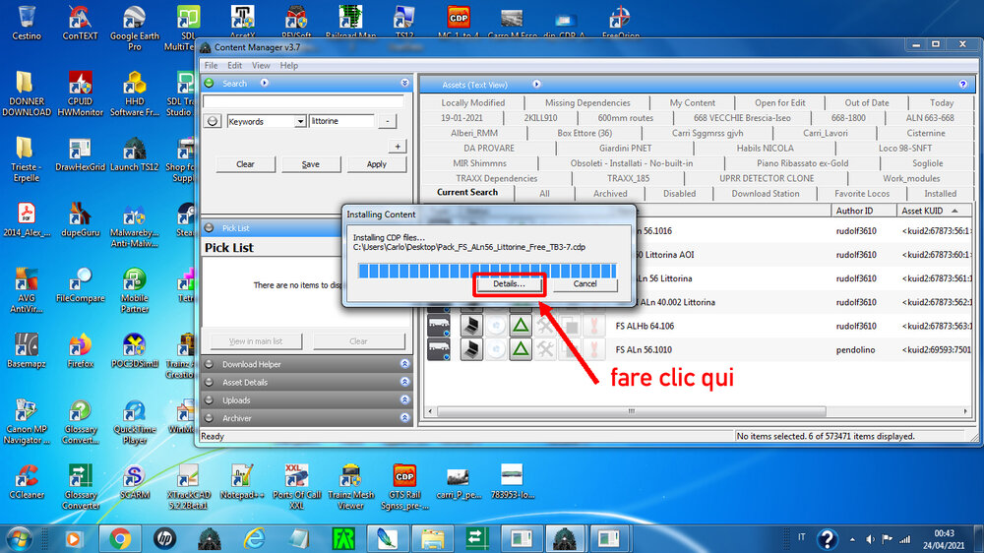Expand the Archiver panel chevron
This screenshot has width=984, height=553.
(x=404, y=417)
